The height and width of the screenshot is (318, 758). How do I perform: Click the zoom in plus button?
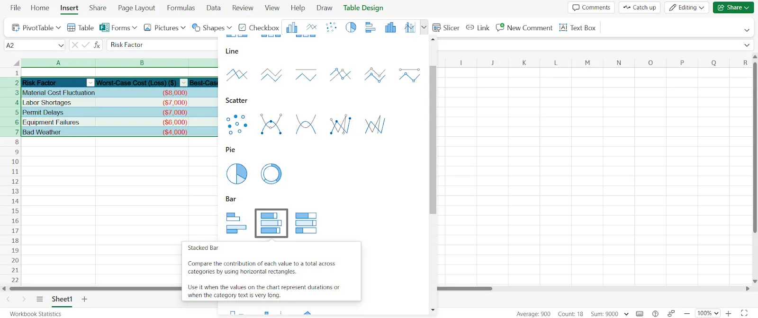click(x=729, y=313)
